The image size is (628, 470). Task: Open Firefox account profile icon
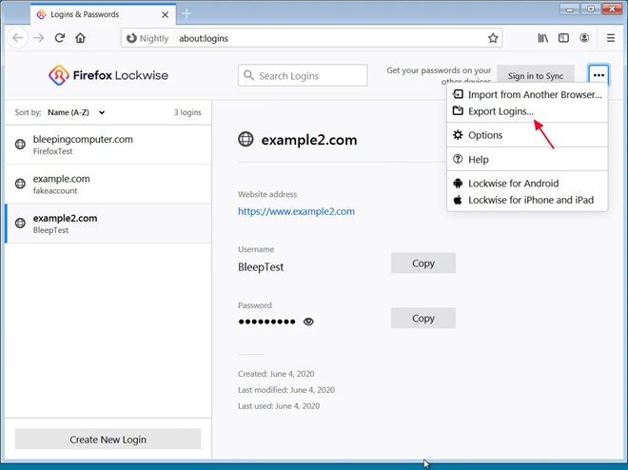pyautogui.click(x=584, y=38)
